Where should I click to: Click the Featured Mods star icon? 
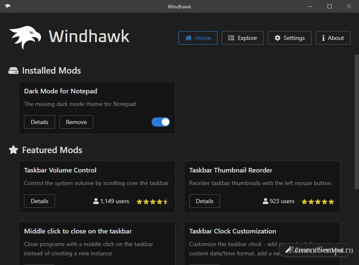pos(13,150)
